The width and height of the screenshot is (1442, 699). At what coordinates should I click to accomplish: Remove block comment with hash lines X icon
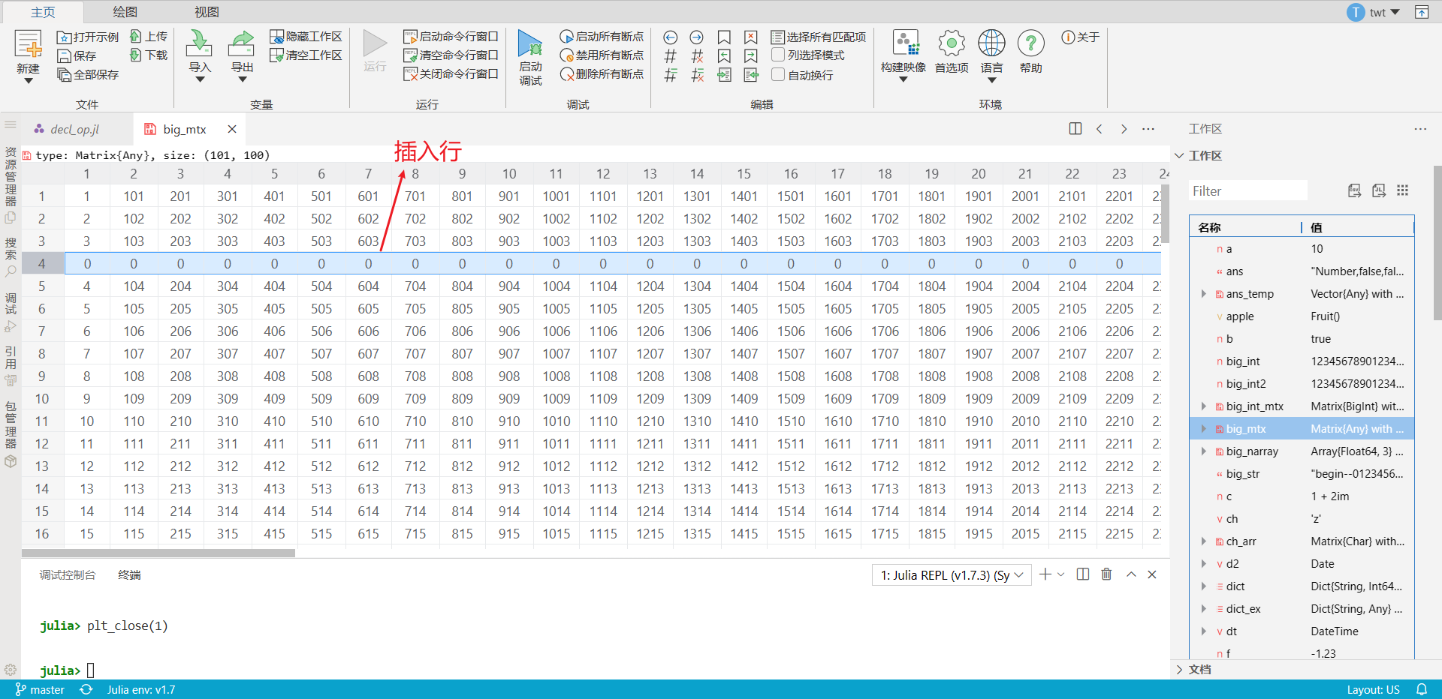click(697, 75)
